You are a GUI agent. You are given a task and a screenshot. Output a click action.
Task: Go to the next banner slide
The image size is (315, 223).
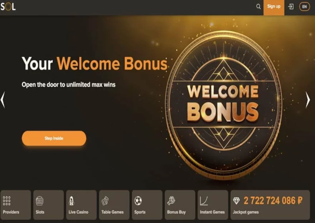pyautogui.click(x=308, y=100)
